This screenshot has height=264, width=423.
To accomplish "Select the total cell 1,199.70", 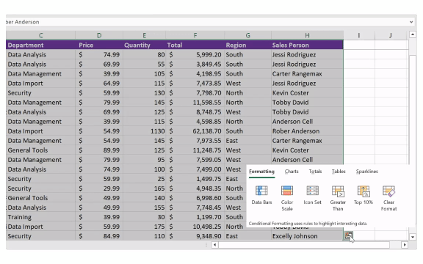I will click(195, 217).
